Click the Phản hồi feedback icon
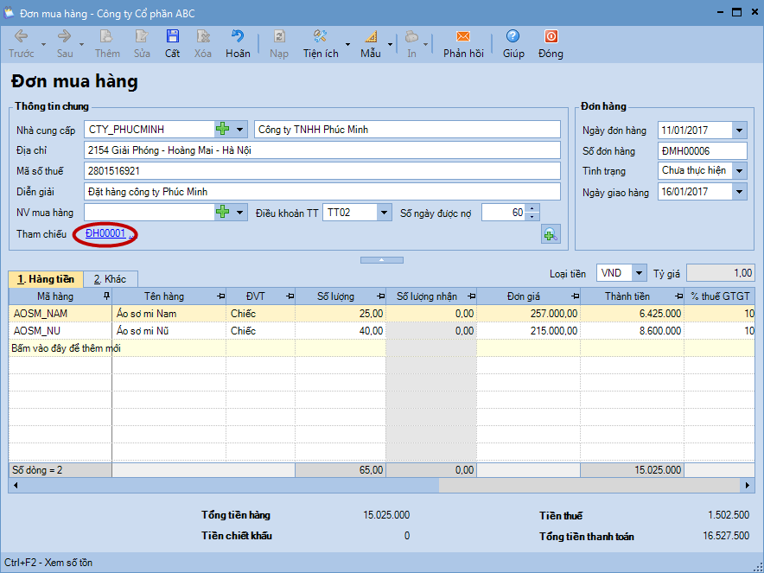764x573 pixels. click(463, 37)
